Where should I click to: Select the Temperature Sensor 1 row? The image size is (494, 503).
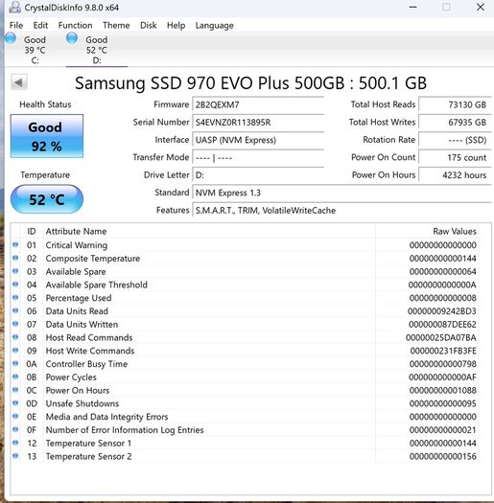tap(245, 443)
